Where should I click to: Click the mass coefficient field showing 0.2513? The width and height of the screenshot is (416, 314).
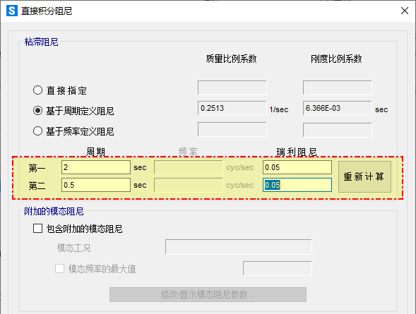click(232, 108)
